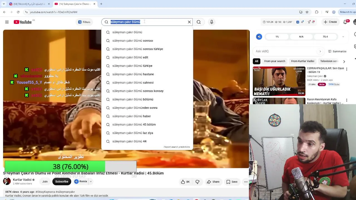Subscribe to Kurtlar Vadisi

[62, 182]
